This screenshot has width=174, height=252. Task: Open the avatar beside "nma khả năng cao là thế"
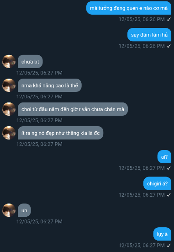pyautogui.click(x=9, y=85)
